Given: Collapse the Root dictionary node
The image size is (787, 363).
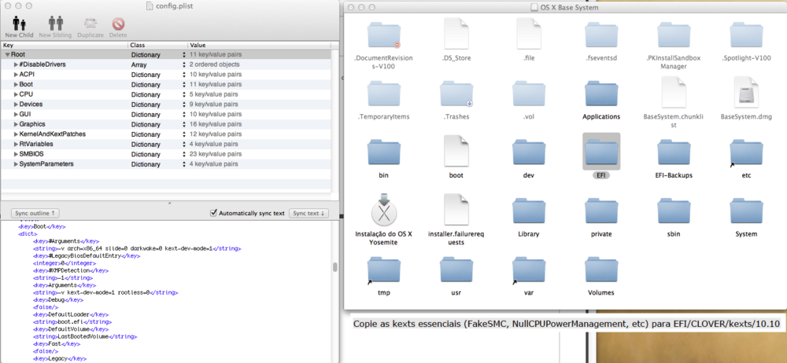Looking at the screenshot, I should click(8, 55).
